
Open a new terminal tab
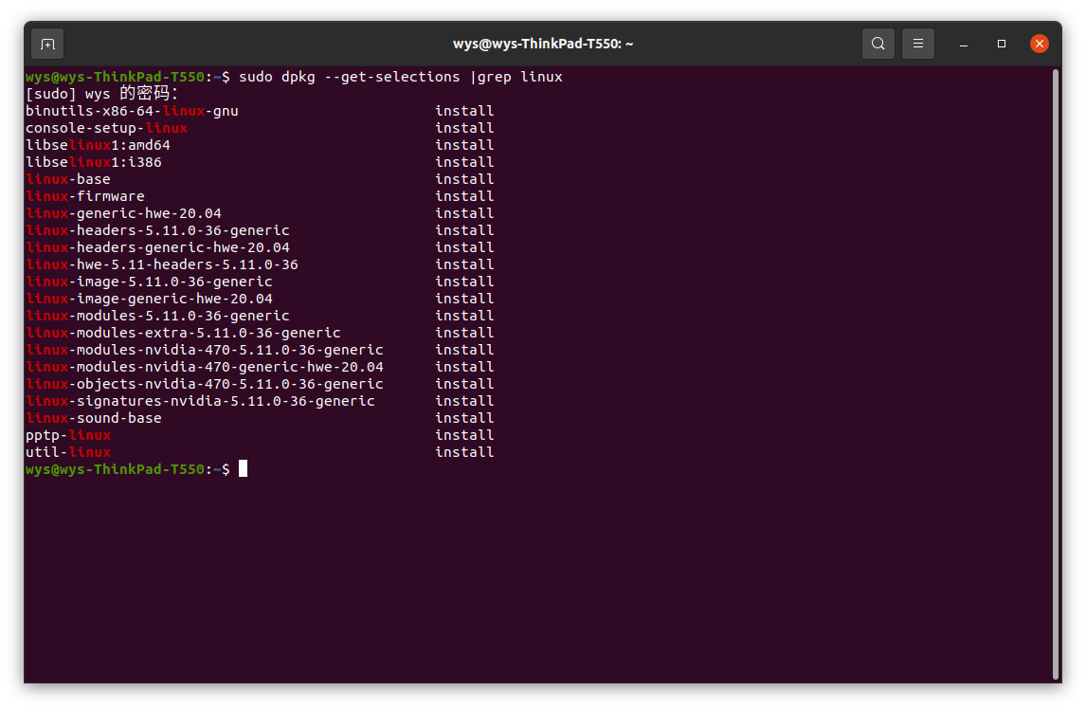click(x=47, y=45)
